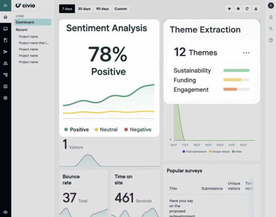The width and height of the screenshot is (276, 217).
Task: Open the paper plane send icon in sidebar
Action: [6, 52]
